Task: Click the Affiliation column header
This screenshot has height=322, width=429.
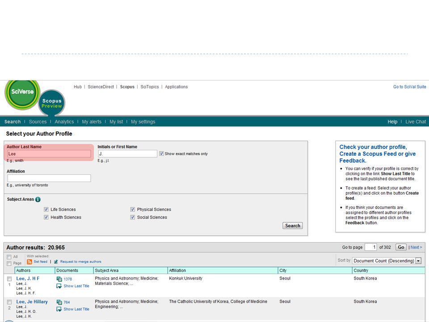Action: pos(223,271)
